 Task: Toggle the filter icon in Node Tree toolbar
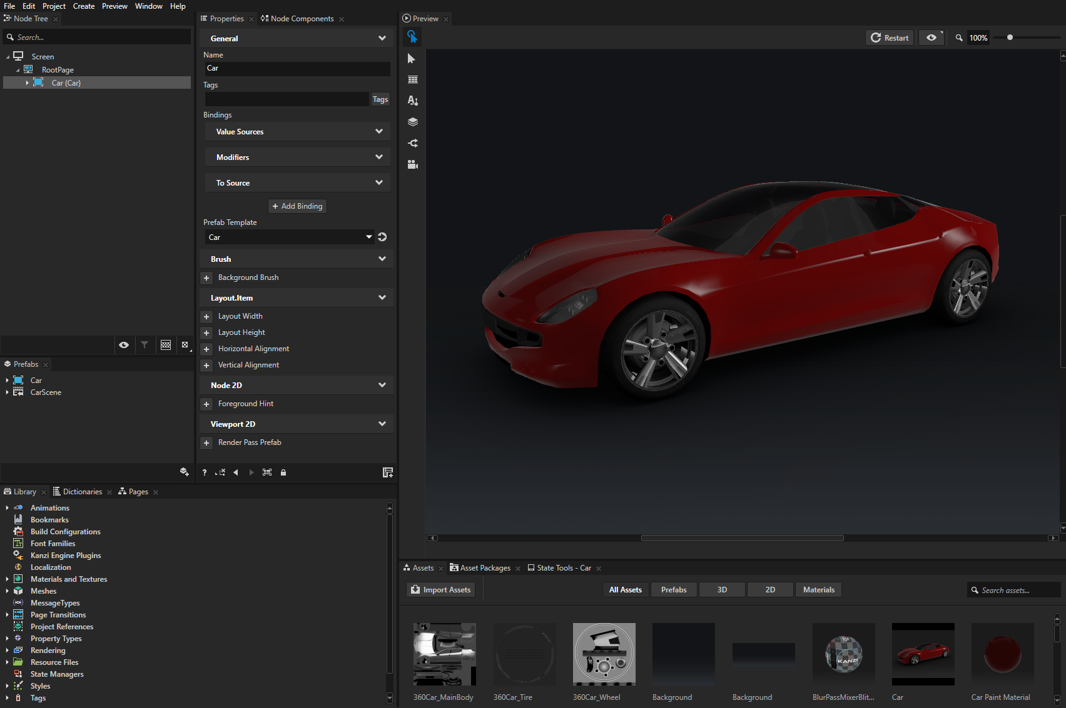tap(145, 345)
